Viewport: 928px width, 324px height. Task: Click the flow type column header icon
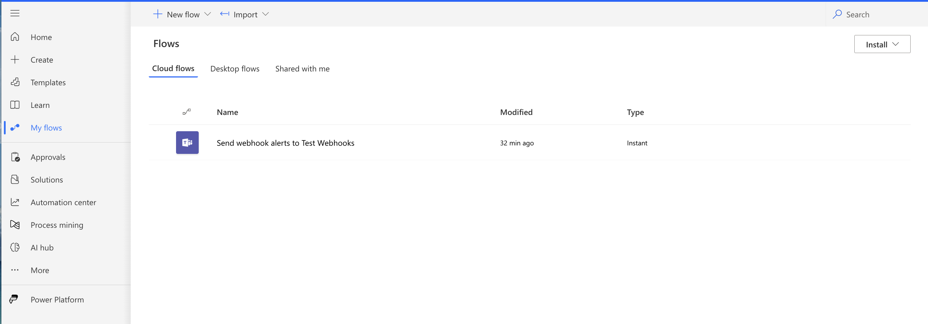187,112
